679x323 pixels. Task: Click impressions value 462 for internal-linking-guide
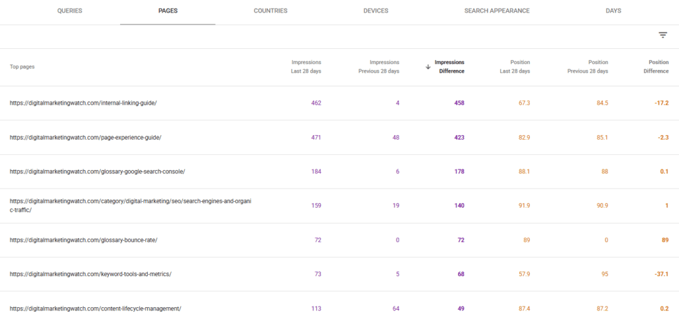(316, 103)
